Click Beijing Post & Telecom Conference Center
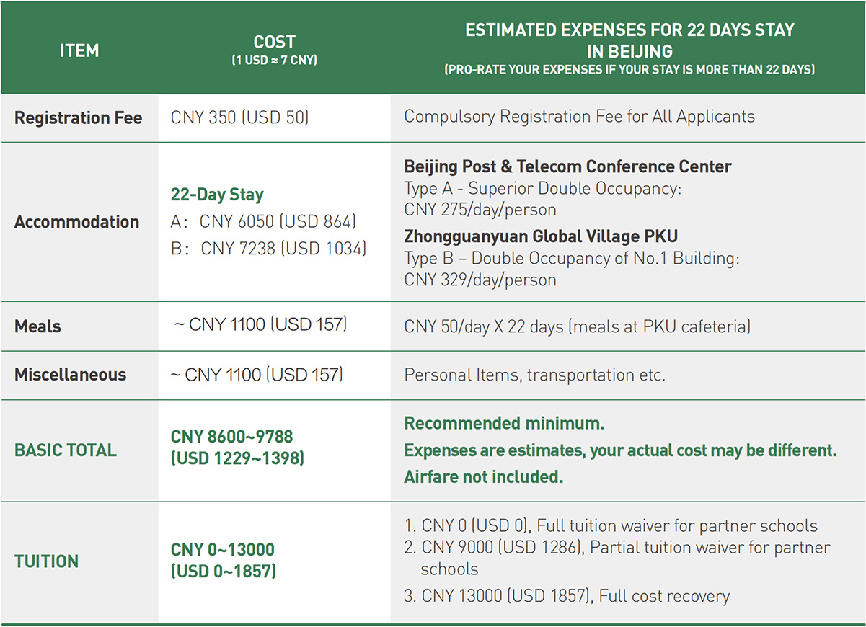This screenshot has width=866, height=627. pyautogui.click(x=567, y=167)
